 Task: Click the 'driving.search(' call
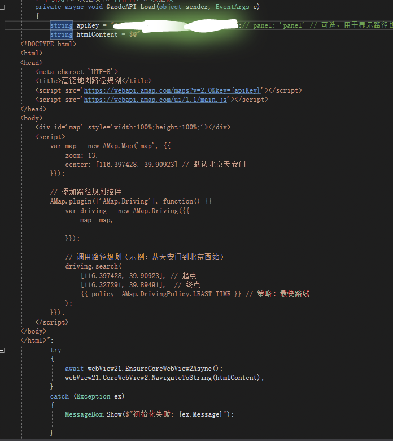[x=93, y=266]
